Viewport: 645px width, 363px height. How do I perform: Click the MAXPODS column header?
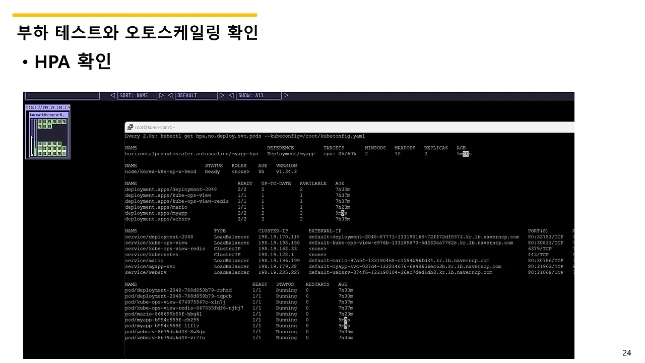pyautogui.click(x=405, y=148)
